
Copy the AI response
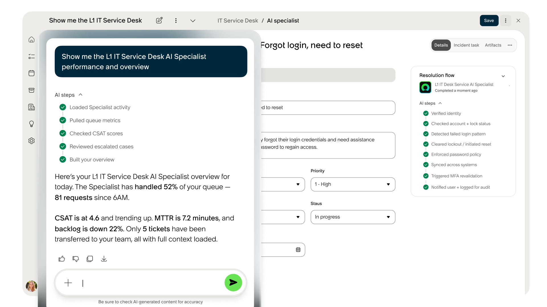90,259
